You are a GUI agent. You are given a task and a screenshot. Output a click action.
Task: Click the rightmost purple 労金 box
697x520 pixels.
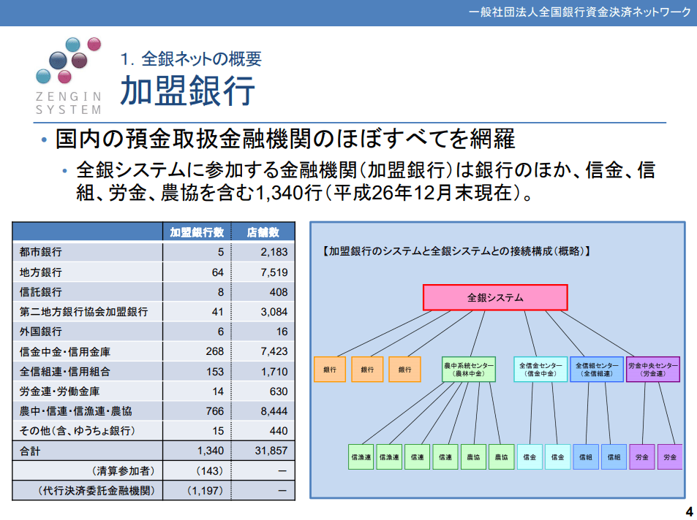click(x=669, y=456)
